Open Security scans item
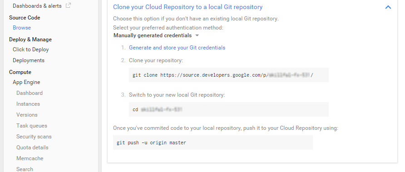Viewport: 405px width, 172px height. pos(34,136)
